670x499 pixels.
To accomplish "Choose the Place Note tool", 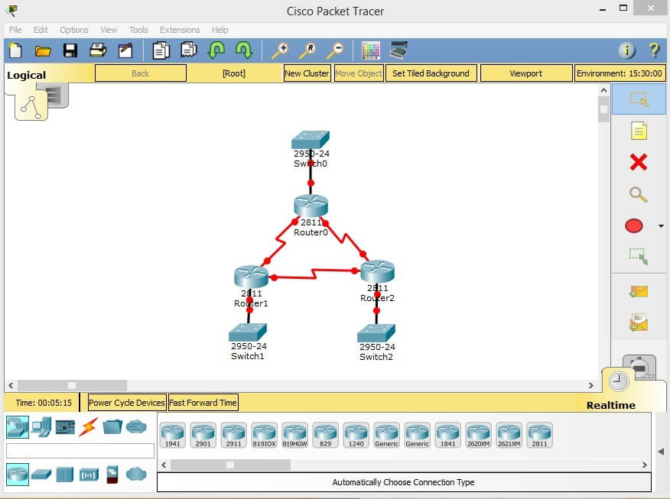I will click(639, 131).
